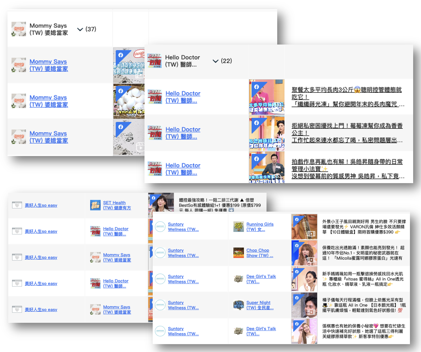
Task: Click the Super Night page logo icon
Action: 238,305
